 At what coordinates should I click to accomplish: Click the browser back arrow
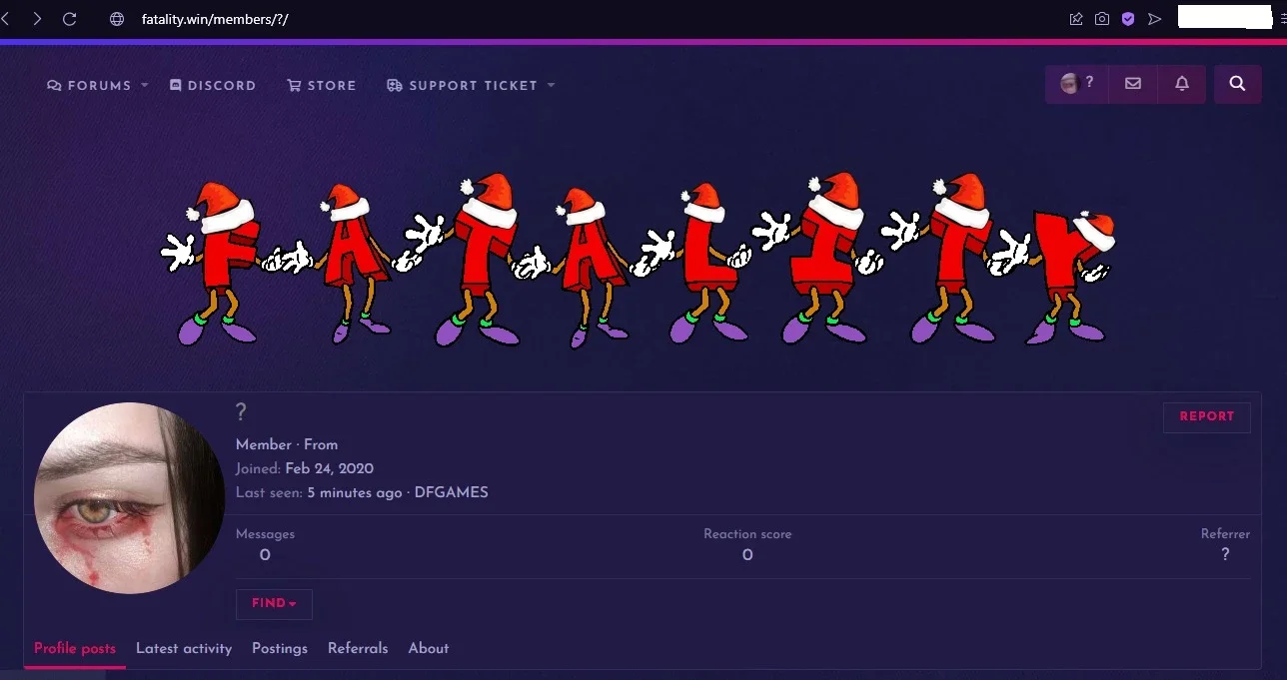5,19
